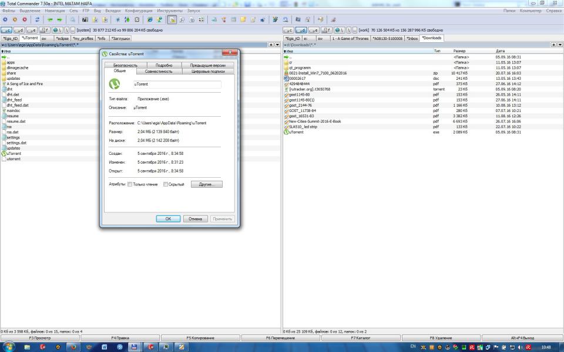Click the refresh icon in the toolbar

click(38, 19)
